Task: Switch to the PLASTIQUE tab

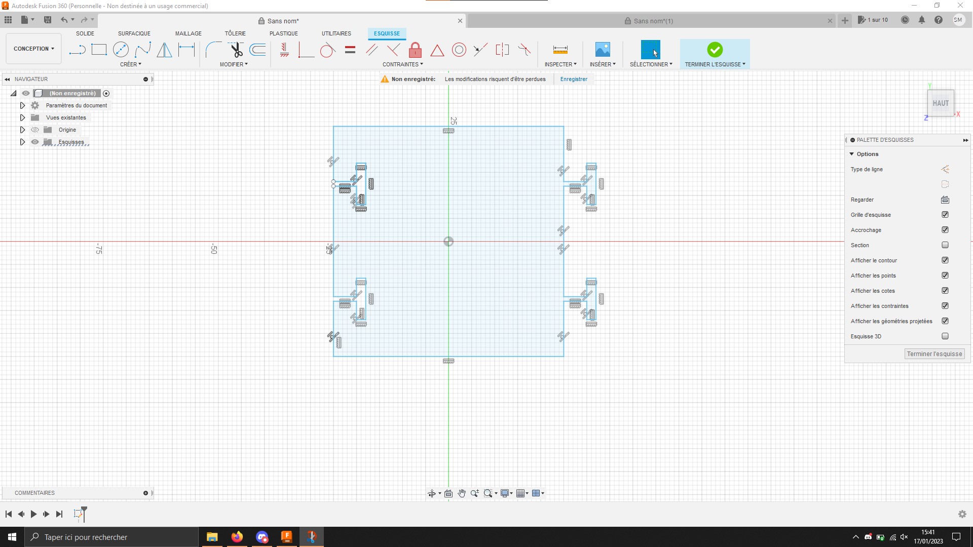Action: [284, 33]
